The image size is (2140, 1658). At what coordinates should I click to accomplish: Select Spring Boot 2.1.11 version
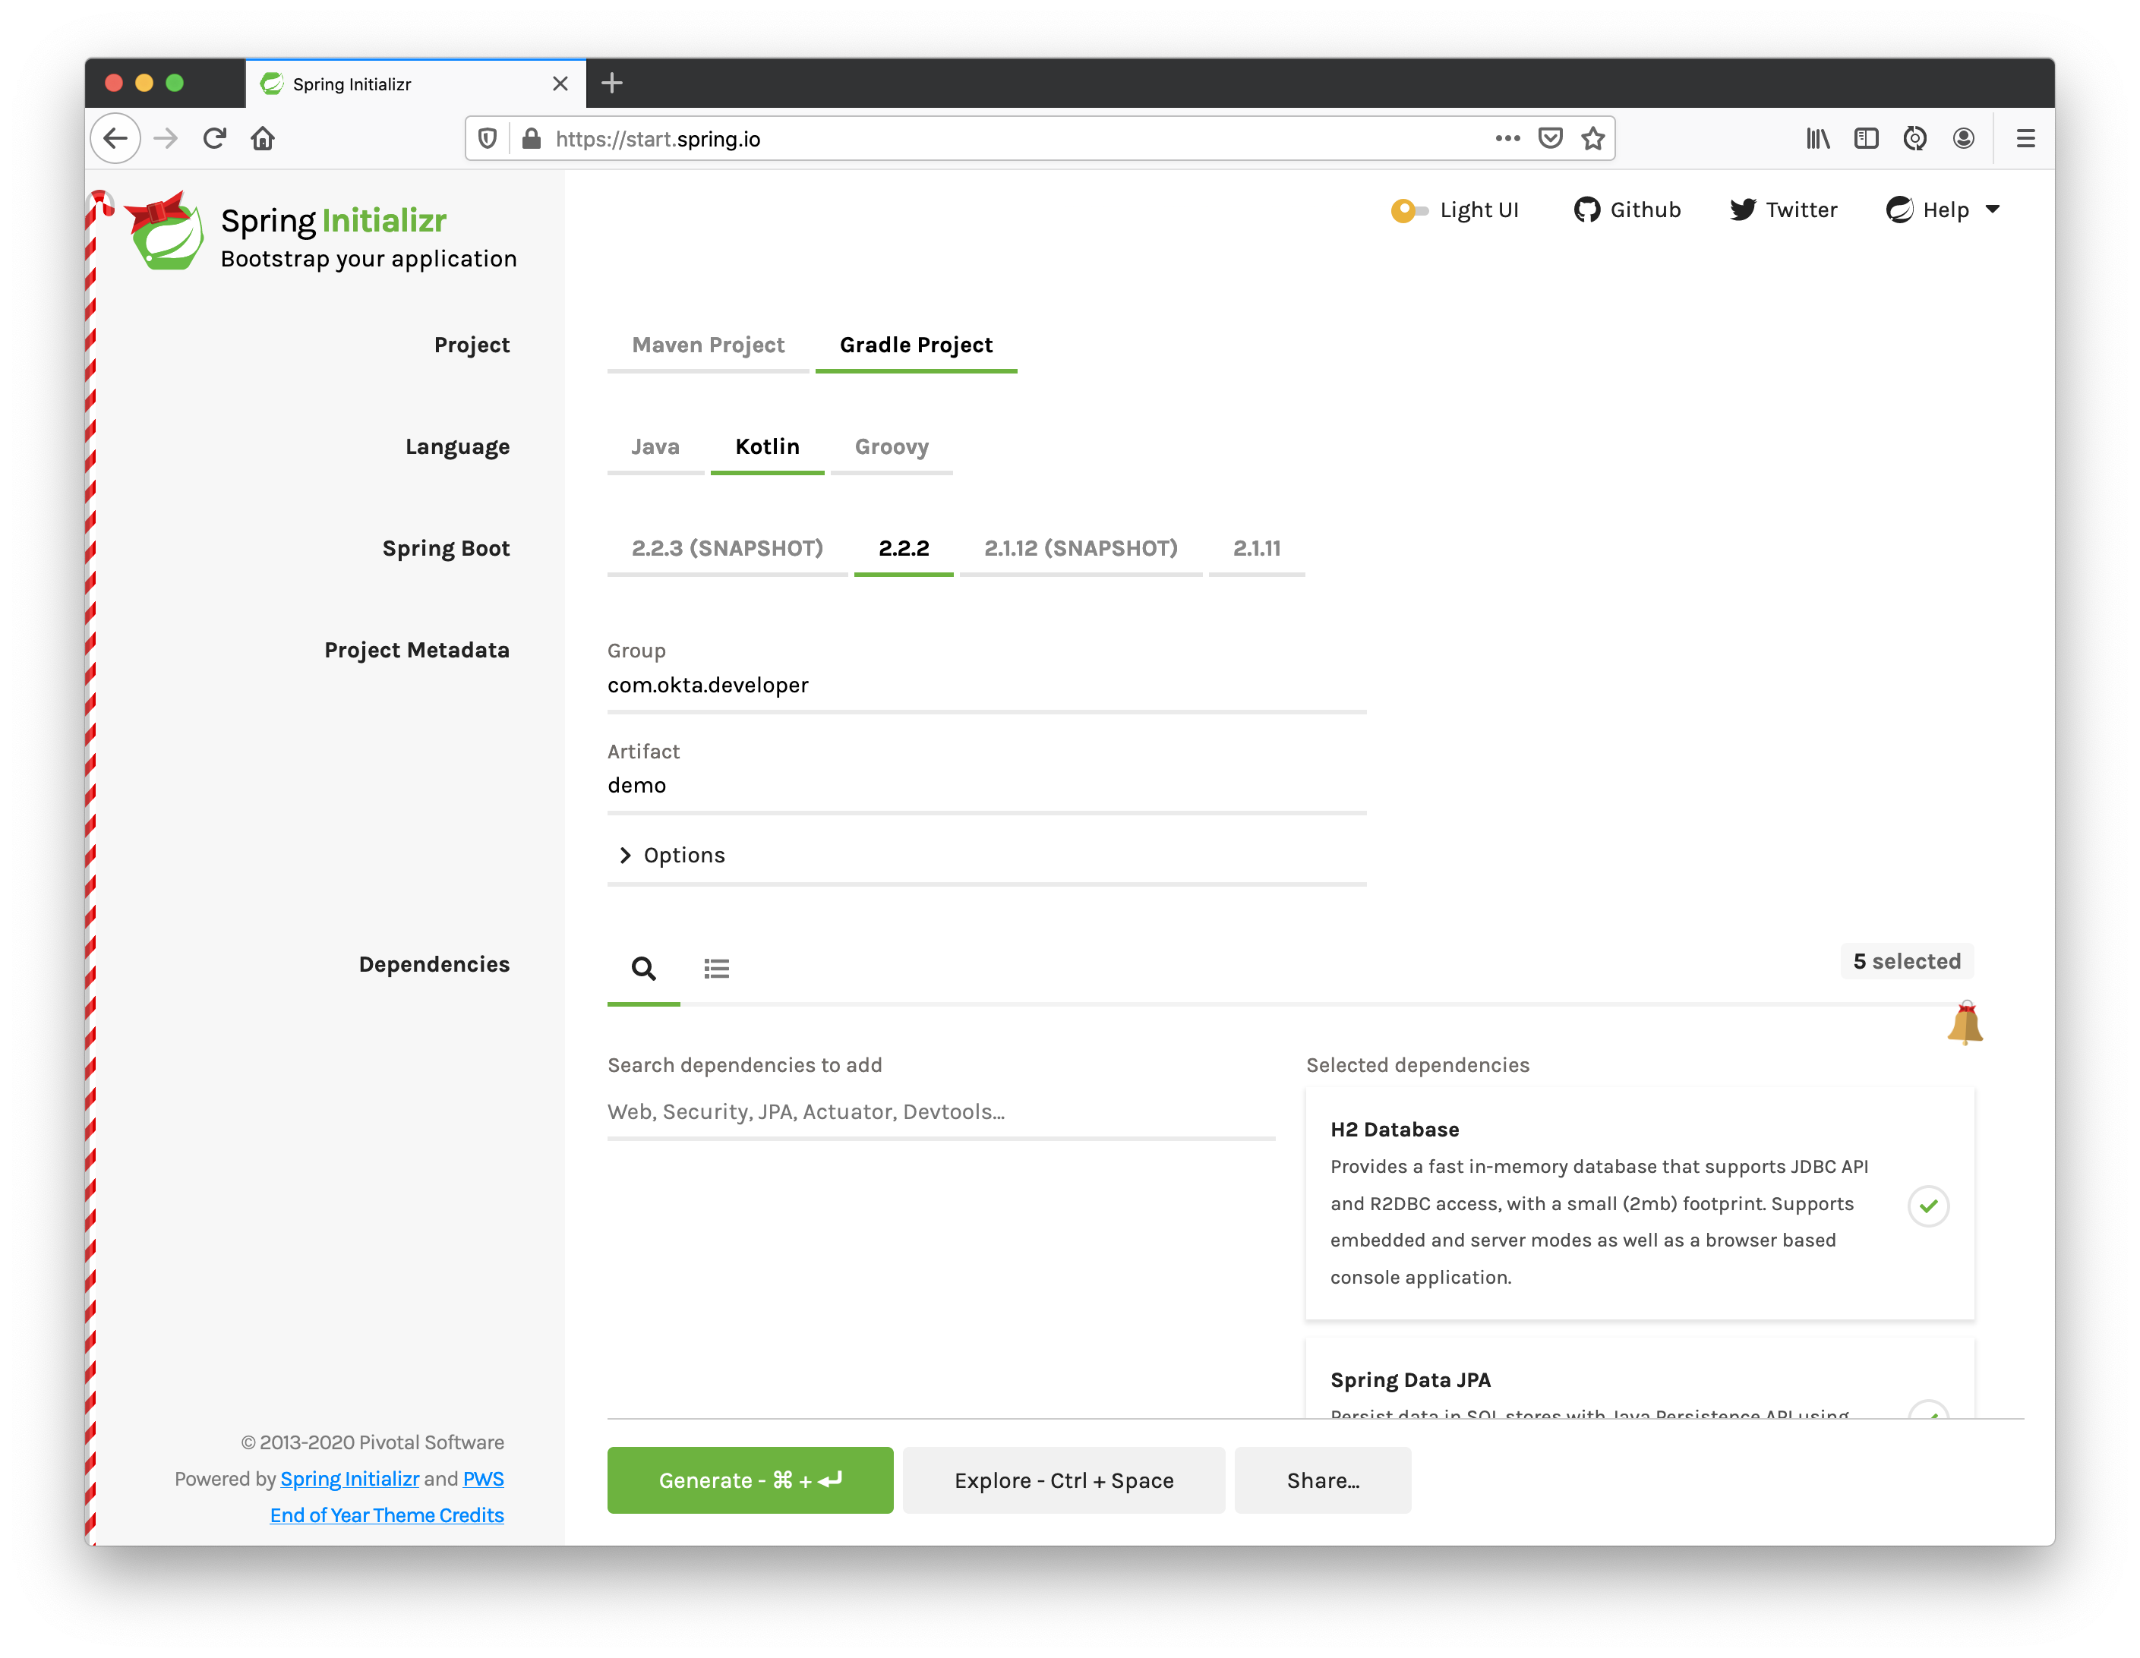(x=1256, y=548)
